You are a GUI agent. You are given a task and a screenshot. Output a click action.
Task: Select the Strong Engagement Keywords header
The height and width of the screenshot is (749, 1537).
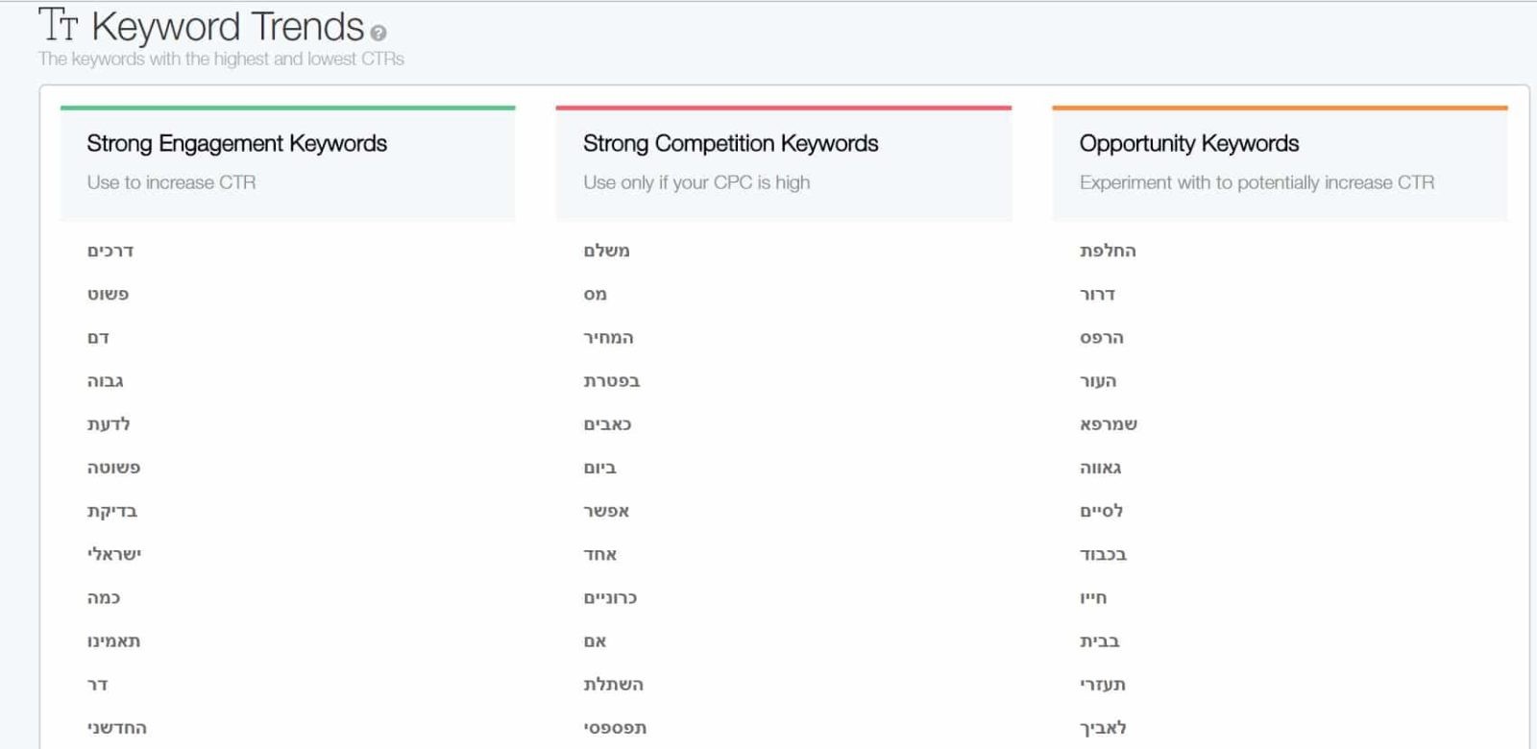(x=236, y=144)
